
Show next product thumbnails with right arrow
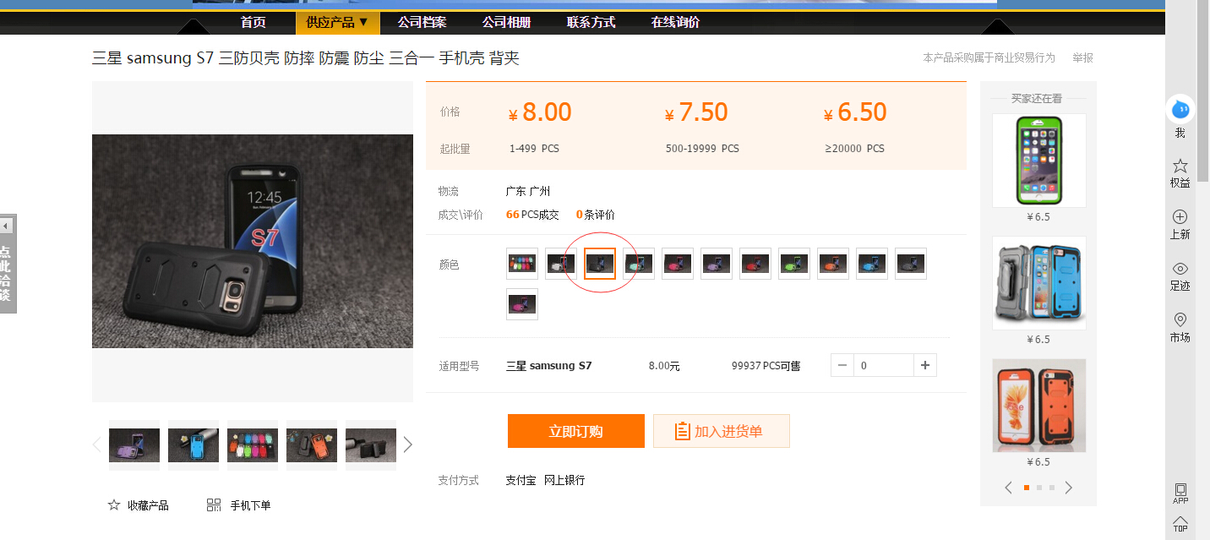pos(408,445)
